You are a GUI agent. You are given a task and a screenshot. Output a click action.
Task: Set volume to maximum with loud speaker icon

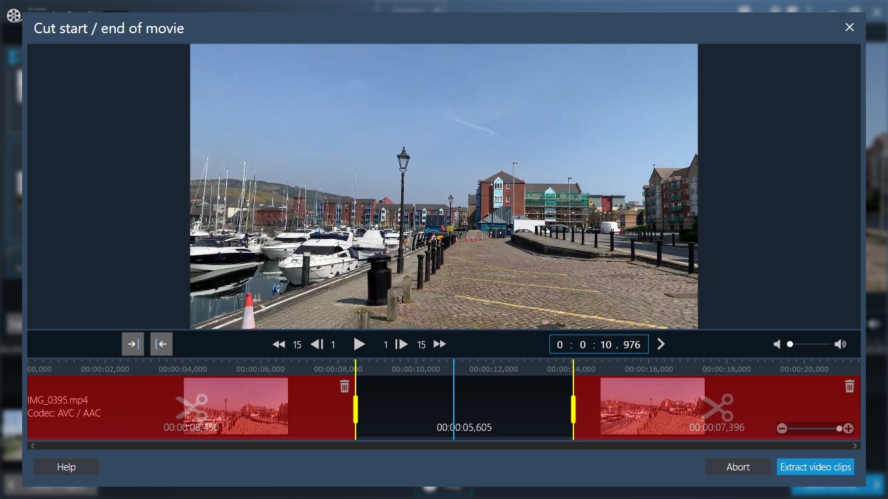(841, 344)
